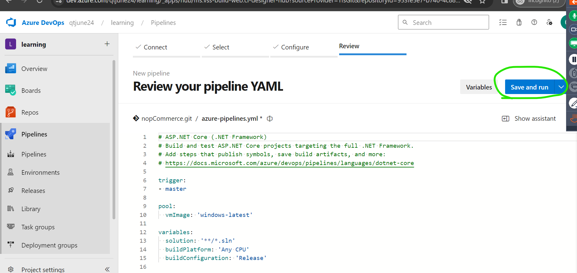Click the learning project title in sidebar

pos(34,44)
